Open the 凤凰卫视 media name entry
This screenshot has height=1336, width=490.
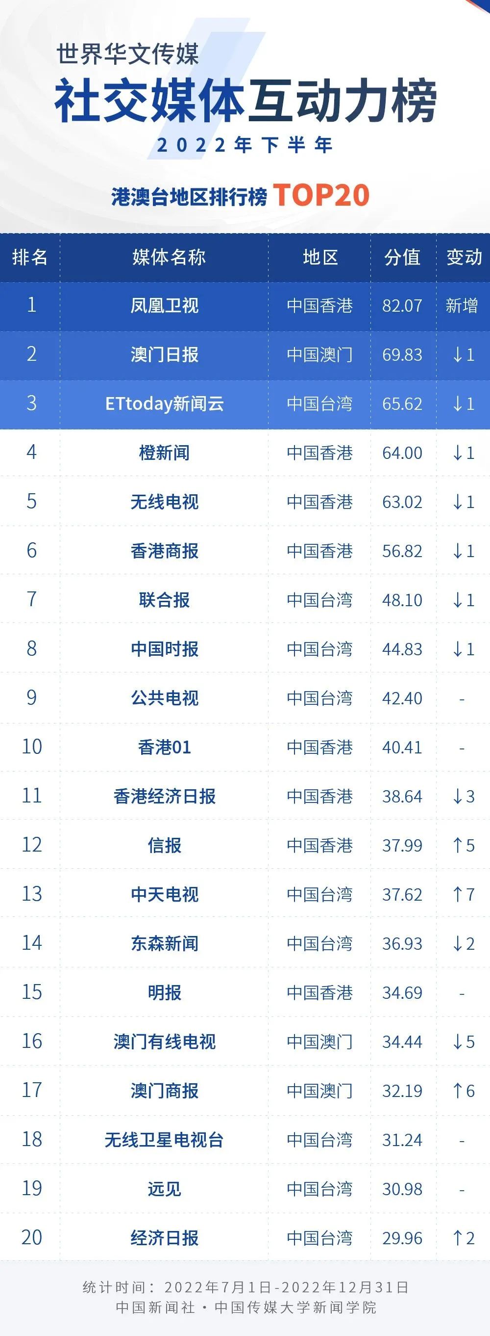tap(164, 305)
